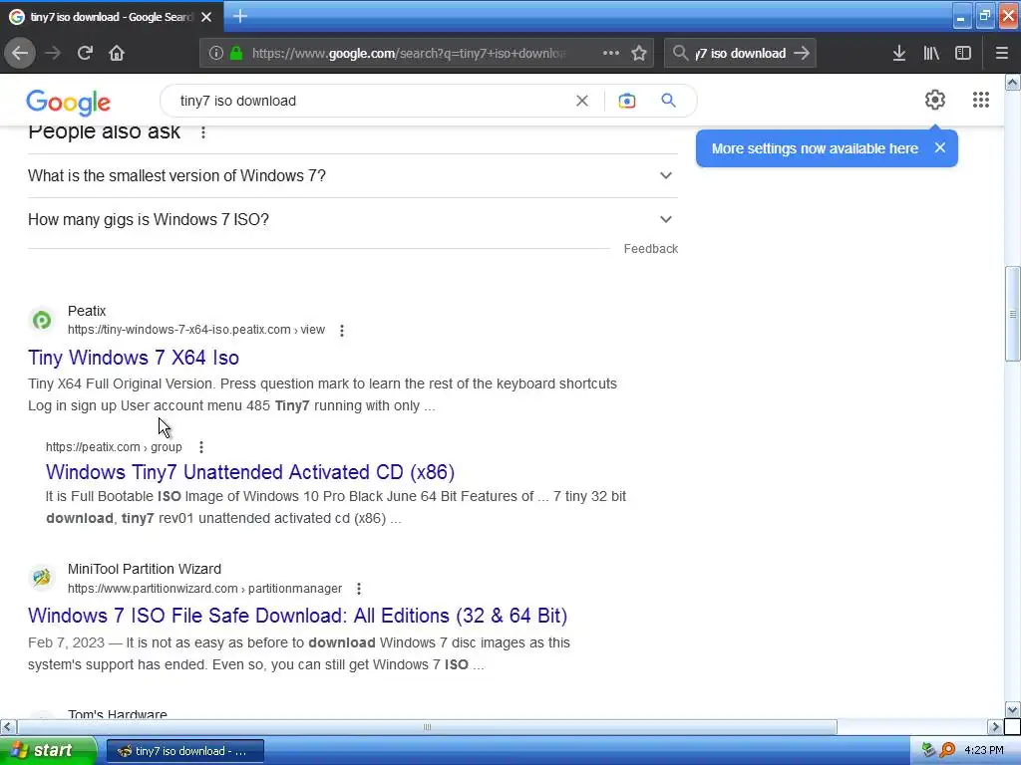Expand What is the smallest version of Windows 7
1021x765 pixels.
pos(352,175)
